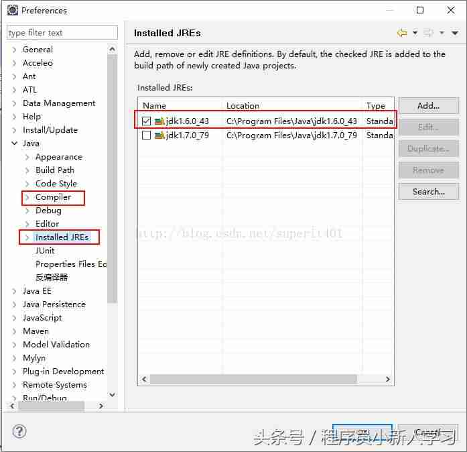Image resolution: width=467 pixels, height=452 pixels.
Task: Open the Compiler preferences page
Action: 53,197
